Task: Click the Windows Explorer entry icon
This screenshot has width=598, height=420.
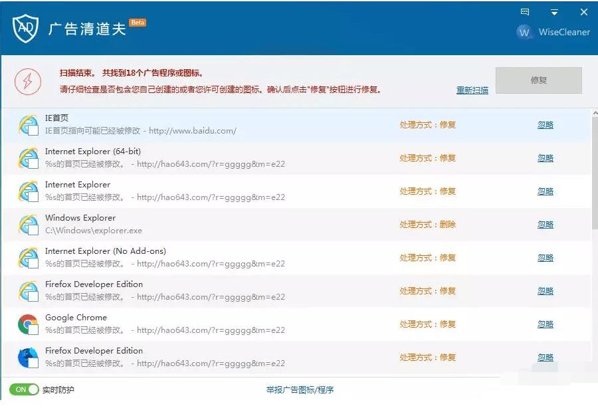Action: click(28, 225)
